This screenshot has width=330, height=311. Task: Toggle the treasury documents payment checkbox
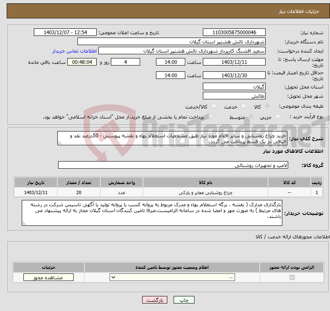point(210,116)
